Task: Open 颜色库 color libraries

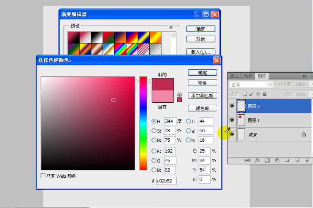Action: click(202, 108)
